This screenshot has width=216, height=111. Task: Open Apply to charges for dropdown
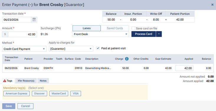(x=71, y=49)
